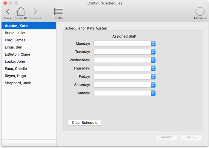Select Linus, Ben in the list

[x=29, y=47]
